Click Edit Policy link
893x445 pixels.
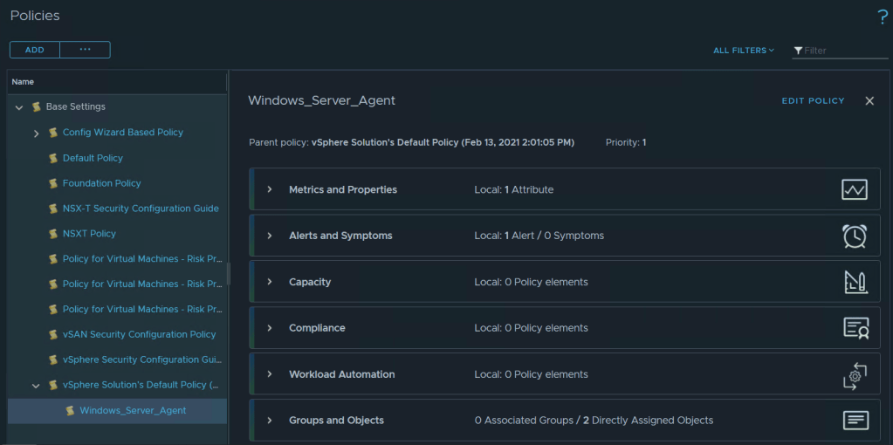(x=813, y=101)
